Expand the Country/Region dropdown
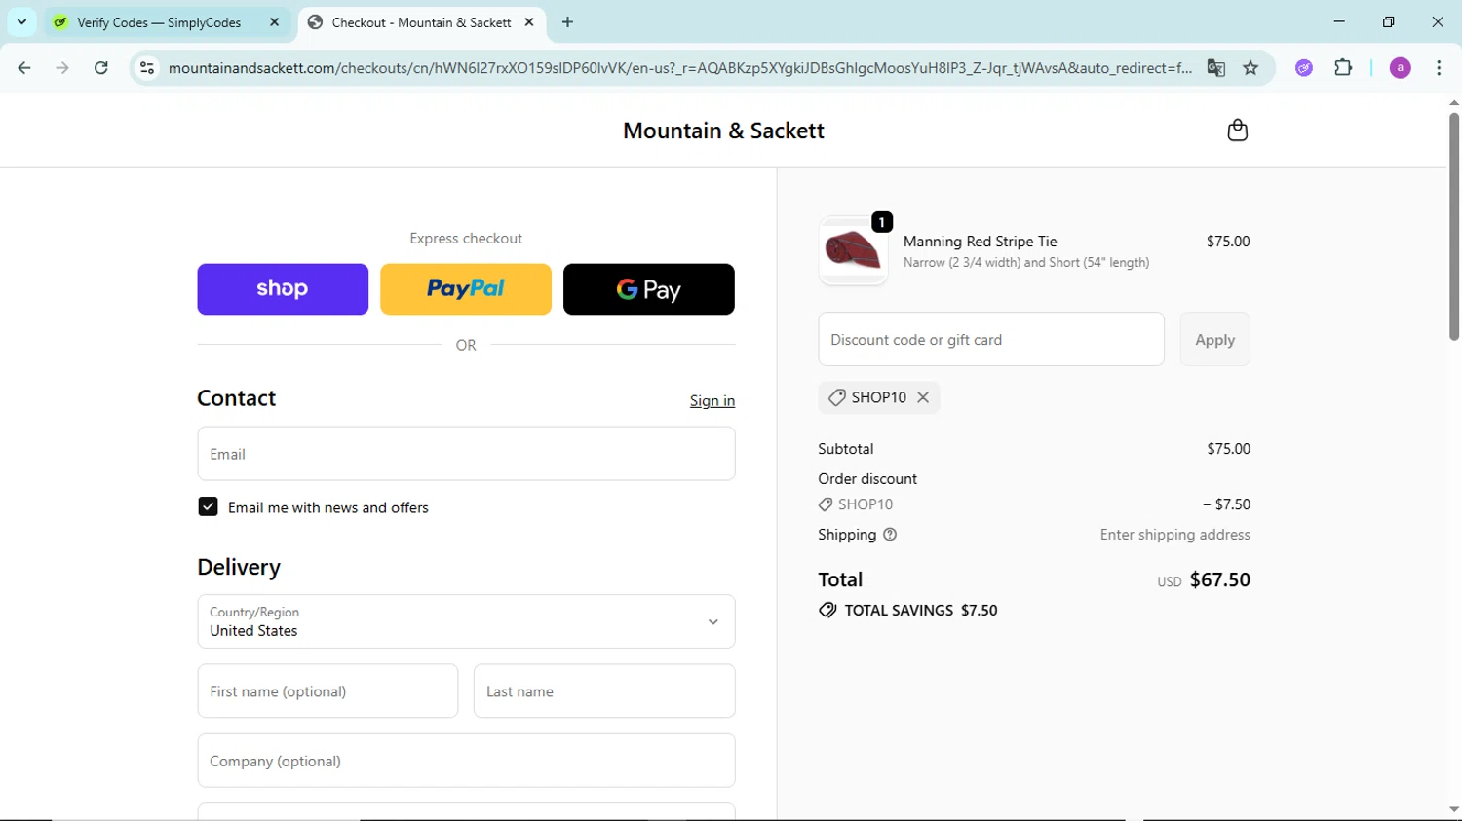The width and height of the screenshot is (1462, 821). [x=466, y=621]
